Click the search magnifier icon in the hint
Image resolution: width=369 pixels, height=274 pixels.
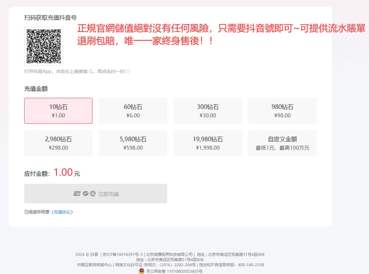pyautogui.click(x=91, y=72)
